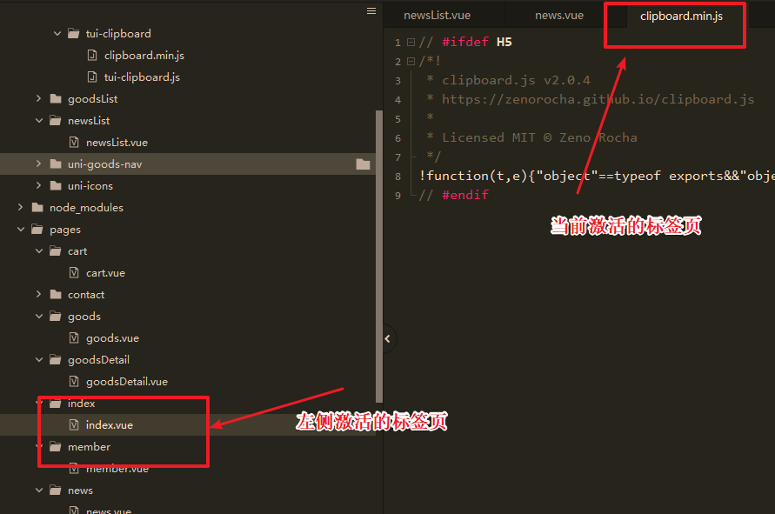Open the clipboard.js GitHub URL in comment

pos(598,99)
